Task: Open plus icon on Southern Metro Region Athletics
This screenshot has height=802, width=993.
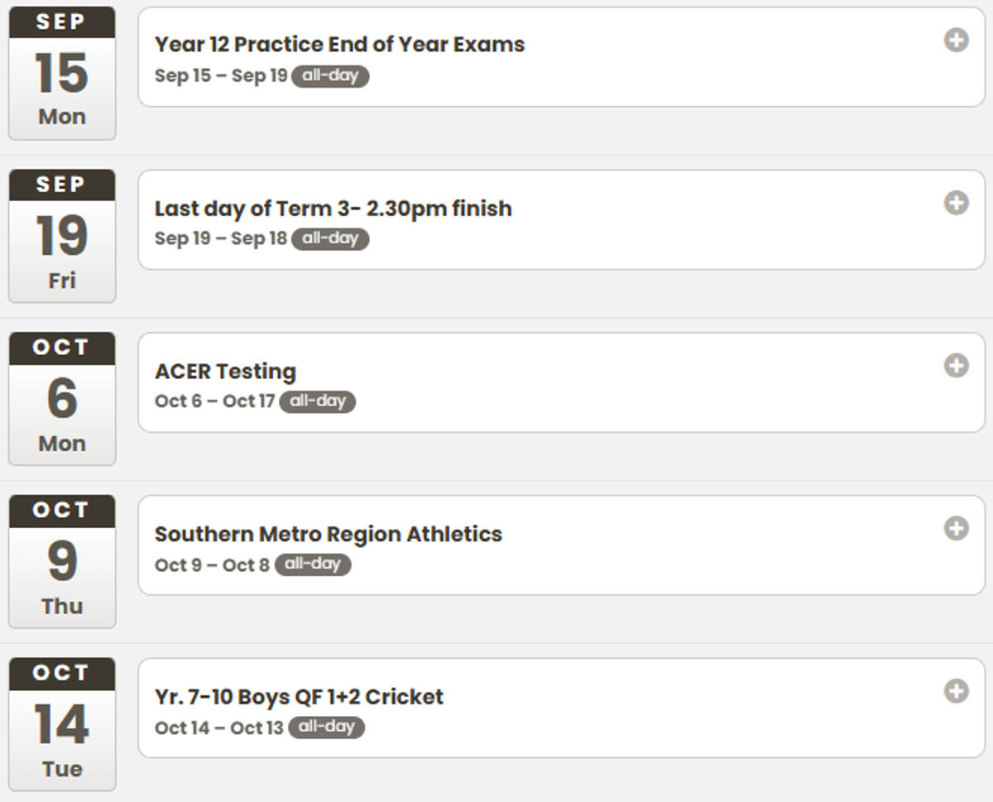Action: [956, 528]
